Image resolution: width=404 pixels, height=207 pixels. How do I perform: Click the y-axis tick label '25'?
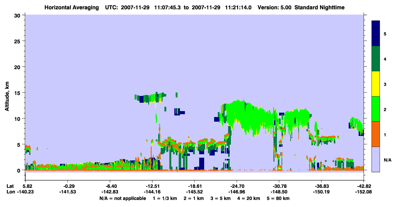click(x=18, y=41)
